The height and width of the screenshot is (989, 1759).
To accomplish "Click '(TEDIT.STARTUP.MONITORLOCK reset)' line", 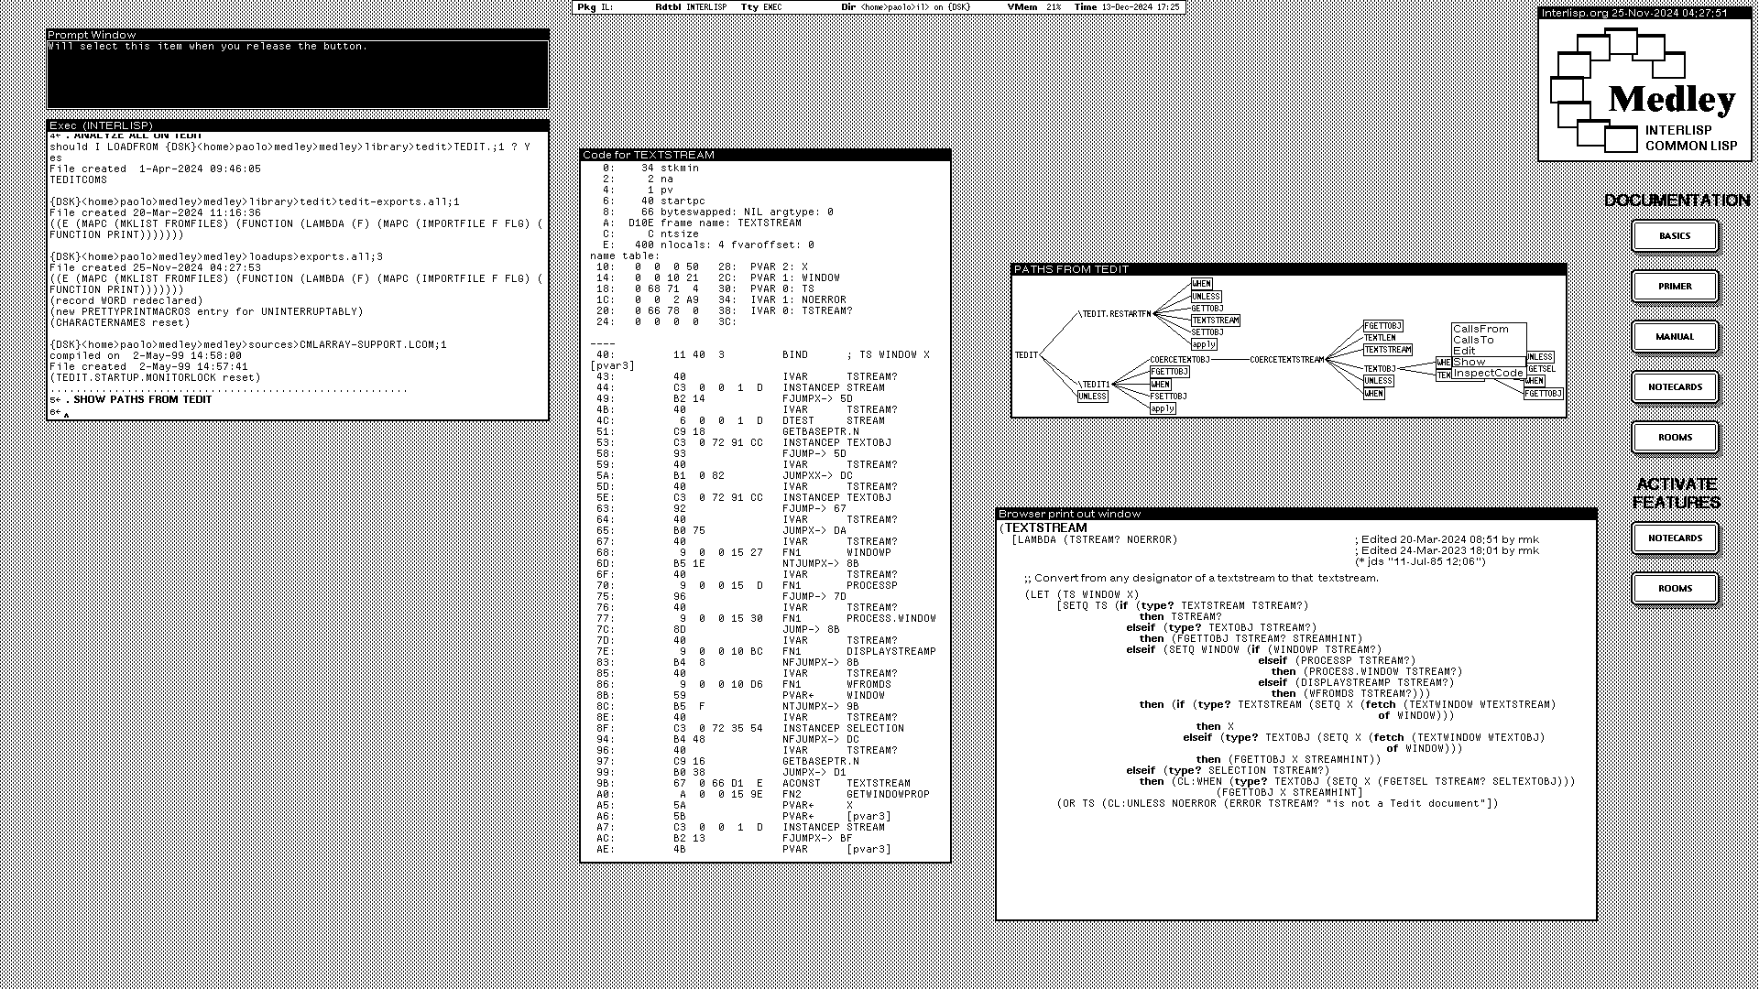I will point(155,378).
